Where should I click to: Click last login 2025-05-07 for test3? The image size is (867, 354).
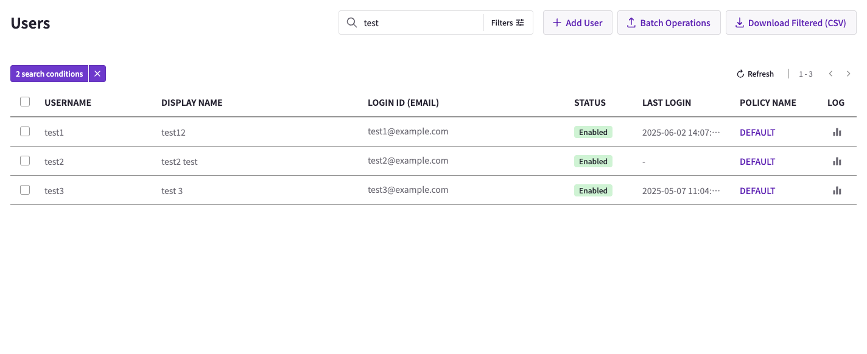click(x=681, y=191)
